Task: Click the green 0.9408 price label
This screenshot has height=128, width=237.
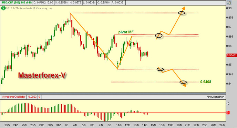Action: [206, 82]
